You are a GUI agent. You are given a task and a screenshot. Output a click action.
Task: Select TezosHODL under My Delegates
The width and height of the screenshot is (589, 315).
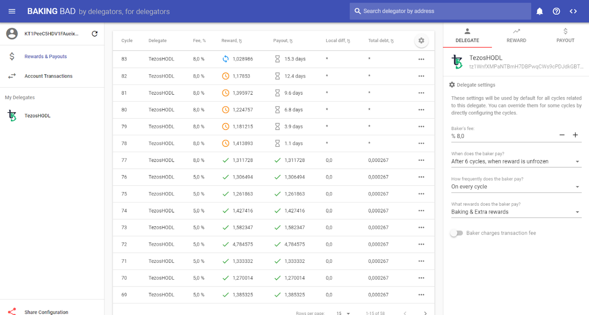point(52,116)
